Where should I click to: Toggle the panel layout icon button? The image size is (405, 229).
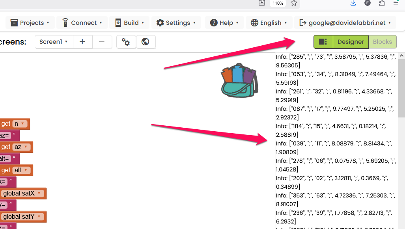tap(323, 42)
